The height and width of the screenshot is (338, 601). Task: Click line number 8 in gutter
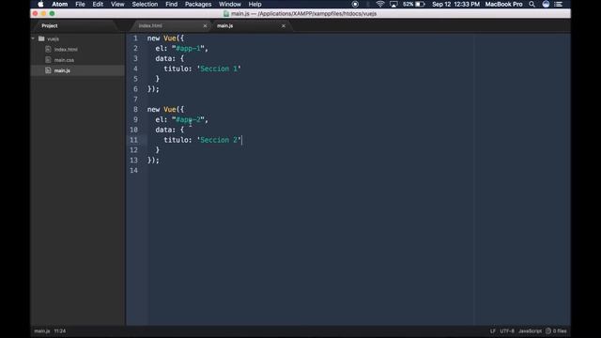coord(135,110)
